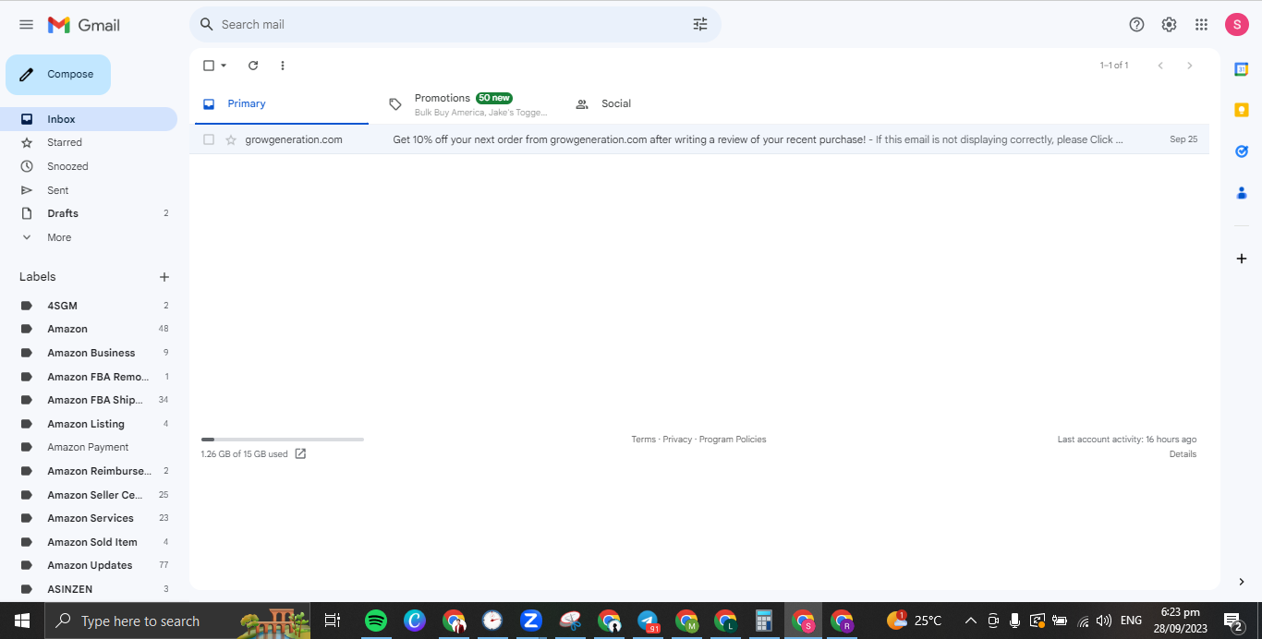Viewport: 1262px width, 639px height.
Task: Refresh the inbox
Action: 253,66
